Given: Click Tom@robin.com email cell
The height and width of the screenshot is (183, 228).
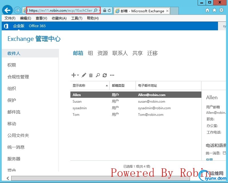Looking at the screenshot, I should [x=151, y=115].
